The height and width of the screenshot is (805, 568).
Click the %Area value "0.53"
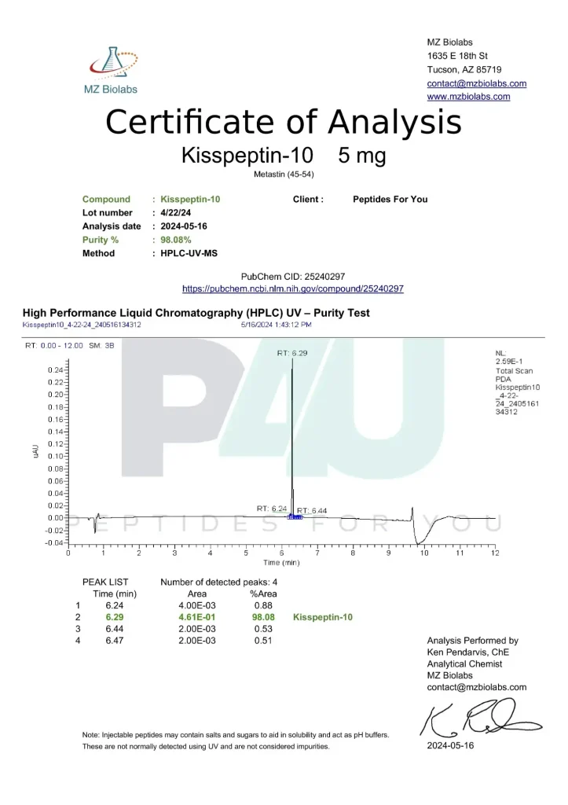pyautogui.click(x=263, y=629)
